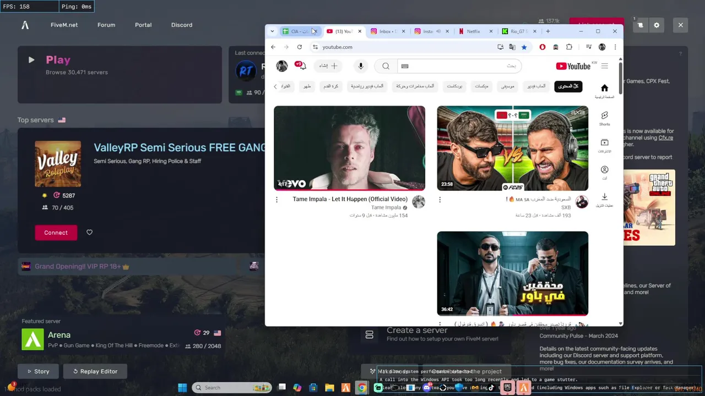Click the YouTube search magnifier button
This screenshot has width=705, height=396.
coord(386,66)
